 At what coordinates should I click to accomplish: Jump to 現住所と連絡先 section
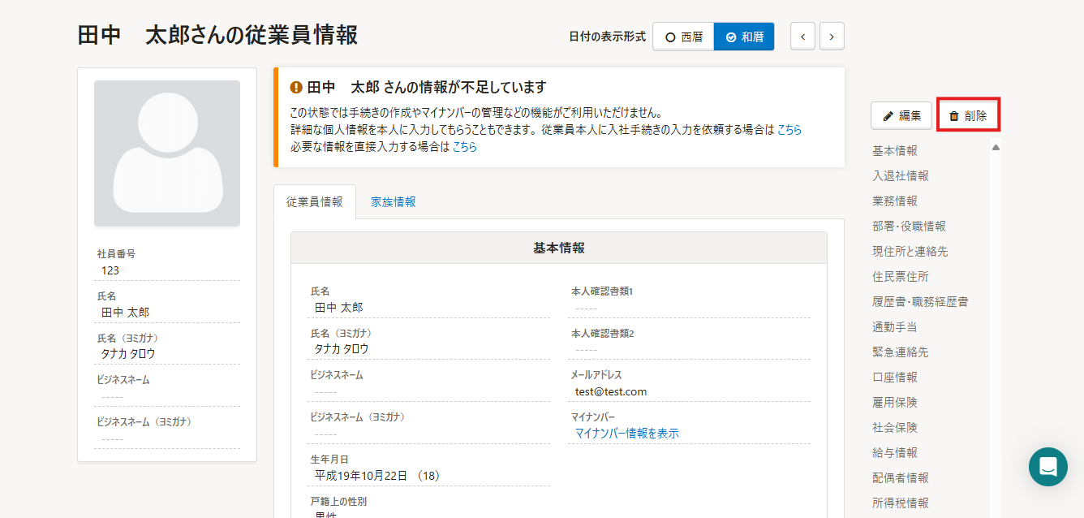[910, 252]
